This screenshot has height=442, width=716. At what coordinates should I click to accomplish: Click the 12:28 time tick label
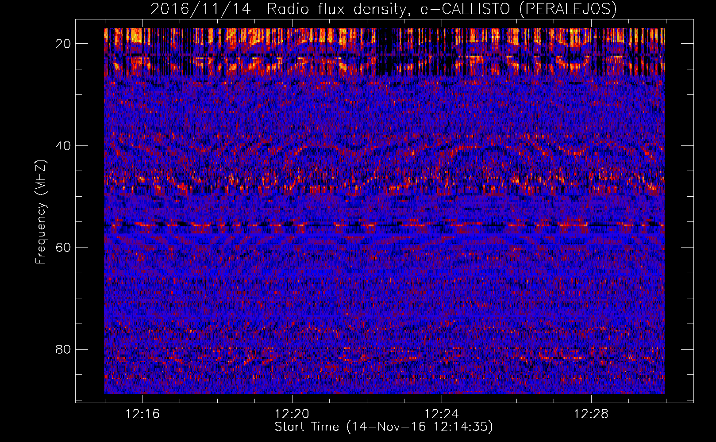pos(591,414)
